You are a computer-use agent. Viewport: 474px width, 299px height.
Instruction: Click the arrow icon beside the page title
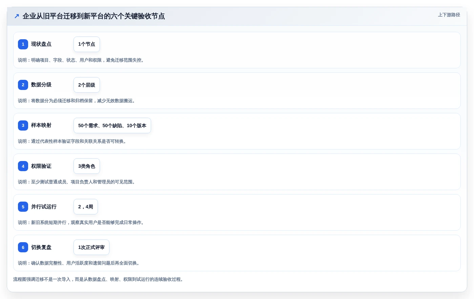click(17, 16)
